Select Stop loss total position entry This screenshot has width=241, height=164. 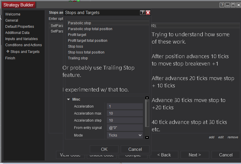[x=86, y=52]
